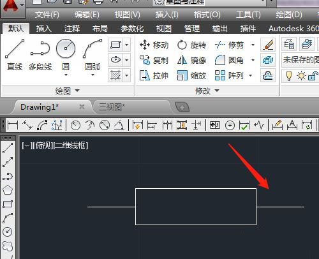
Task: Switch to the Annotate (注释) ribbon tab
Action: (72, 28)
